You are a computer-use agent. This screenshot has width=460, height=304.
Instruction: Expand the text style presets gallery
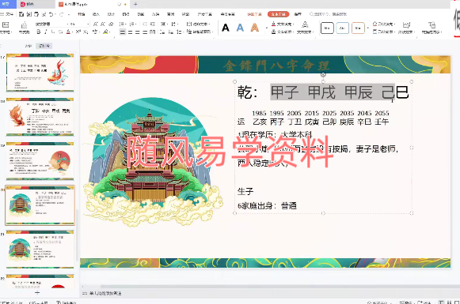click(x=266, y=28)
